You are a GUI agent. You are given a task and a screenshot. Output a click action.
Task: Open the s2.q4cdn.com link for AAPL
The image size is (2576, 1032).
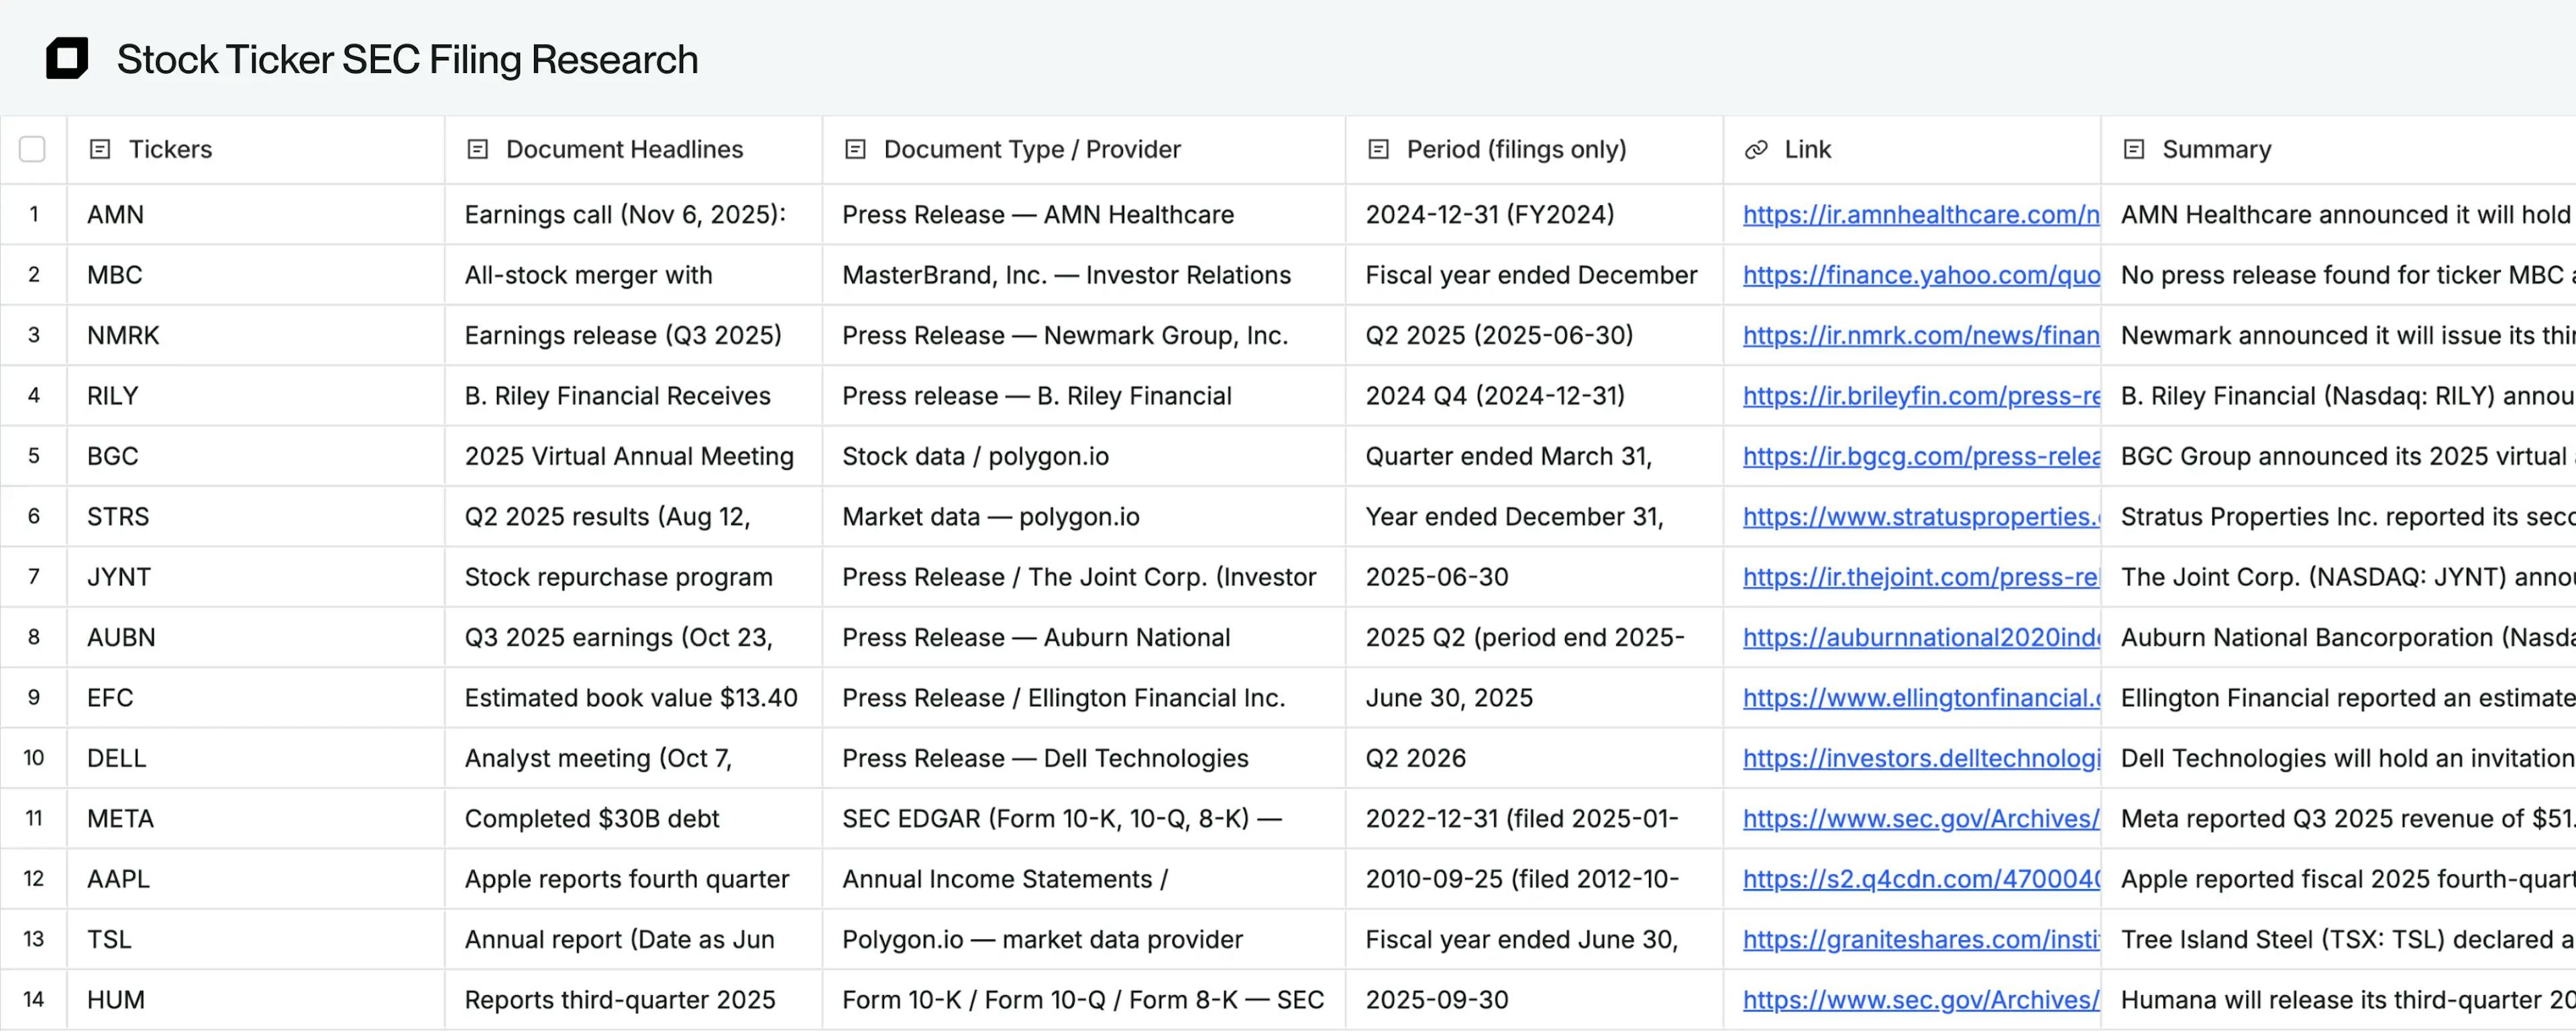(1920, 879)
